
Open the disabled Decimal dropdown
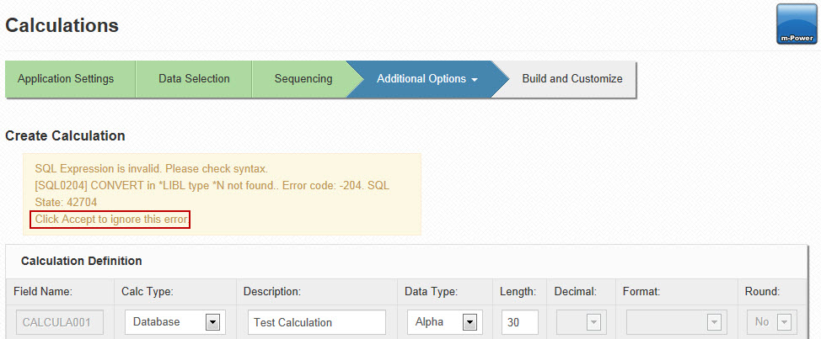582,322
